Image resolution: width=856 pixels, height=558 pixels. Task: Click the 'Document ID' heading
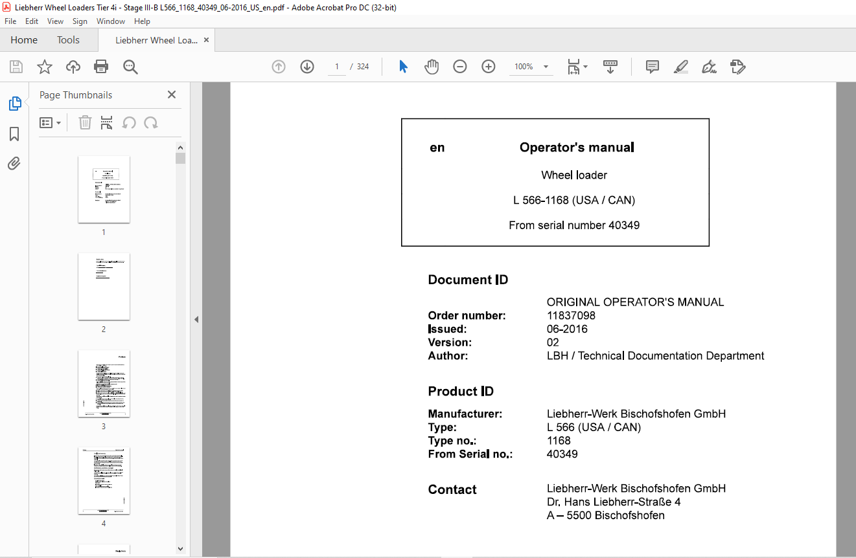(468, 280)
